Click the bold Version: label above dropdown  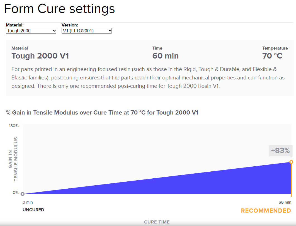pos(70,25)
